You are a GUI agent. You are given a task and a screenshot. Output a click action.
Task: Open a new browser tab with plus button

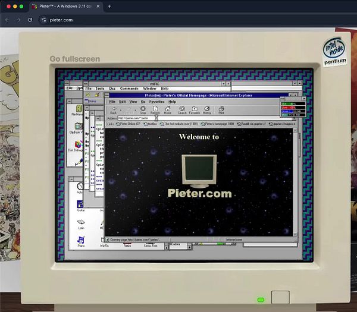[109, 7]
